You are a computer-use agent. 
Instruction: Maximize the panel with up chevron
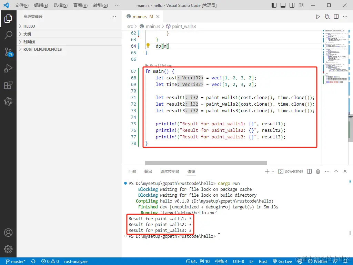pyautogui.click(x=336, y=171)
